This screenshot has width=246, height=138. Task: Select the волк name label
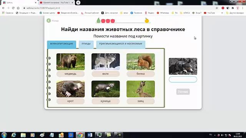coord(106,74)
